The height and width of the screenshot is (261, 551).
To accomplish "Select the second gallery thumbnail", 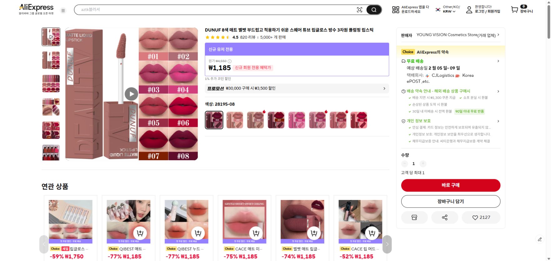I will (51, 60).
